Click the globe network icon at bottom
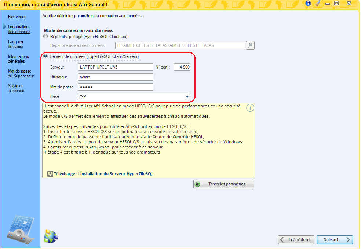 [x=51, y=237]
